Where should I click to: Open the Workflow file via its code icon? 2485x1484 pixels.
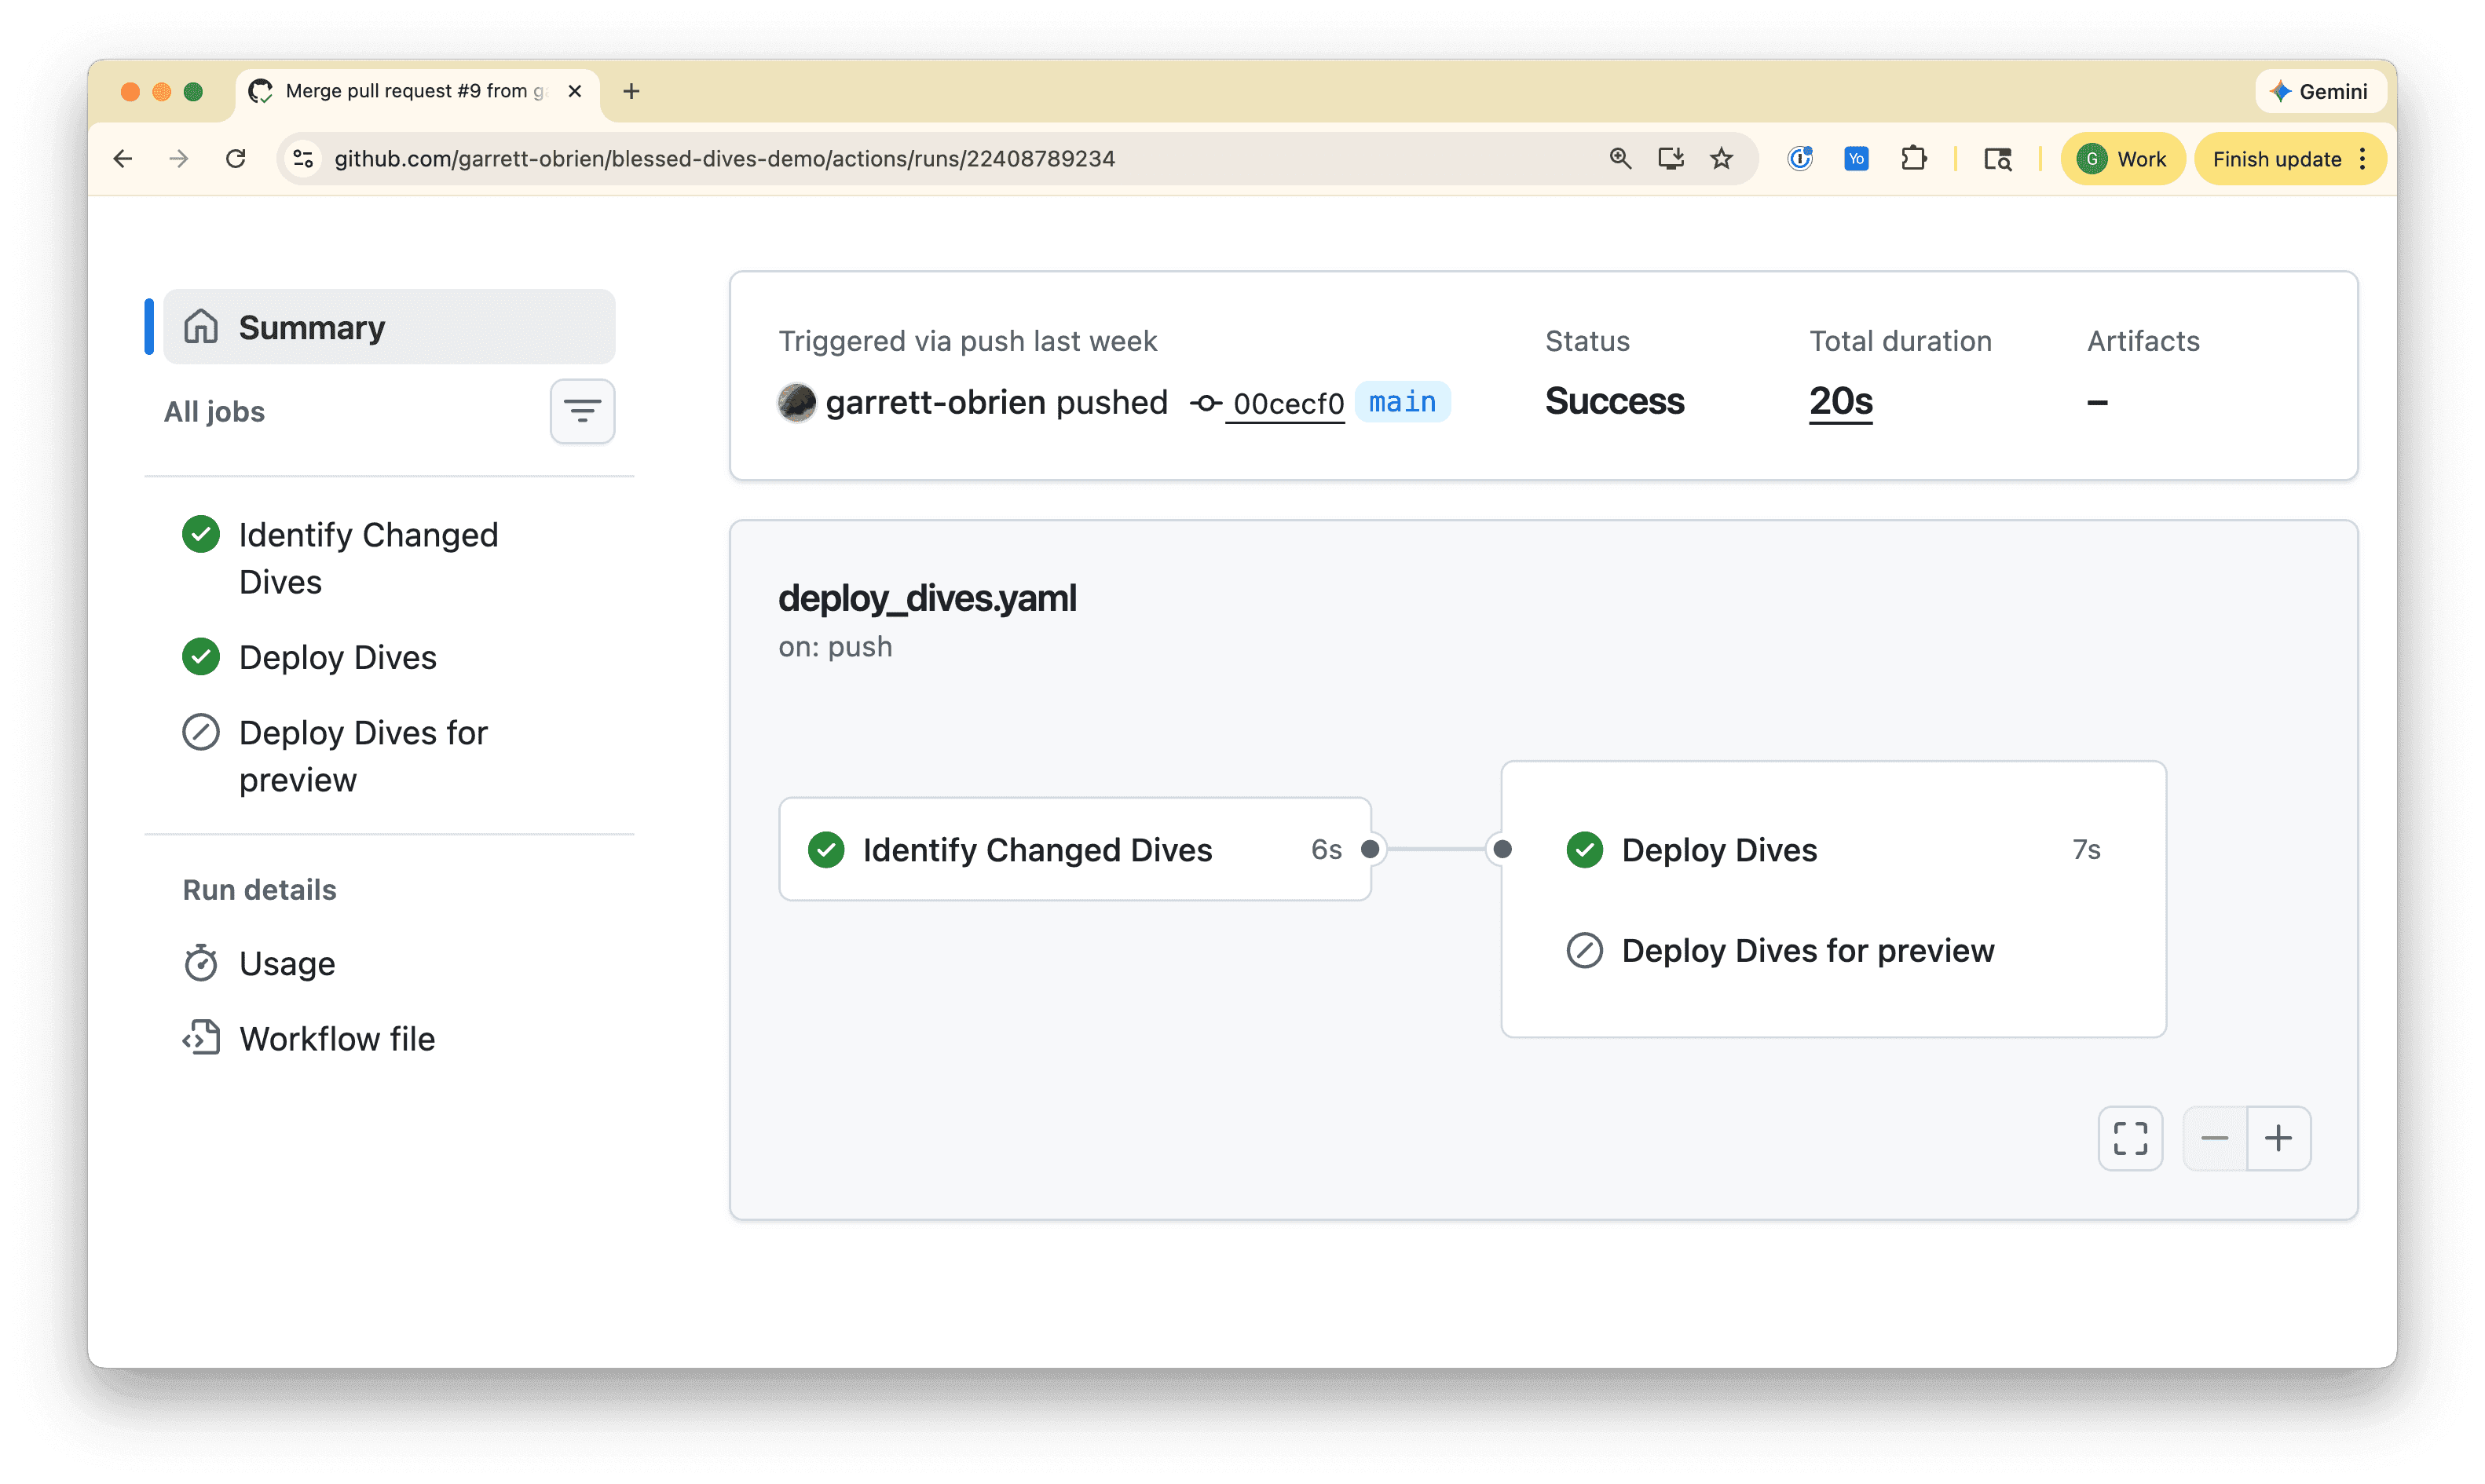[201, 1038]
